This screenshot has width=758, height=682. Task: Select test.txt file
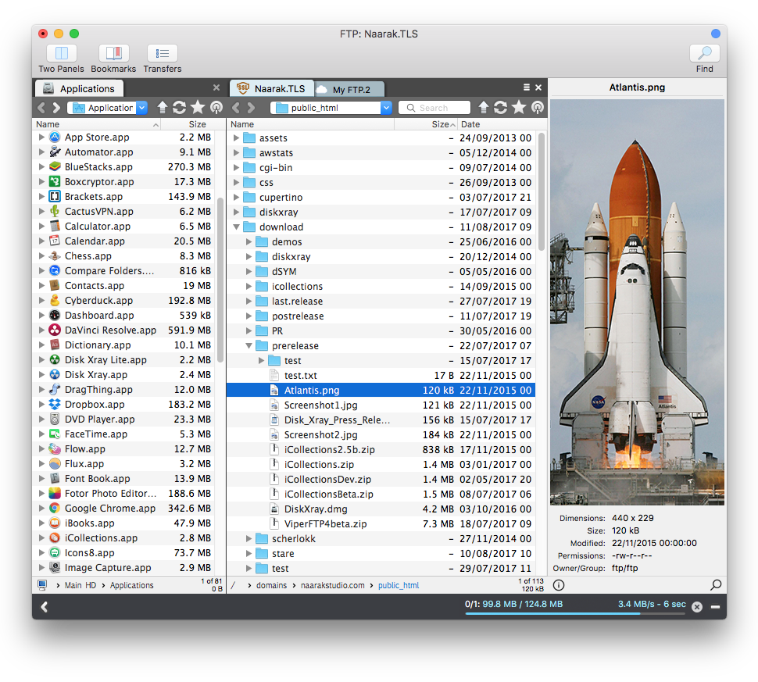click(381, 376)
